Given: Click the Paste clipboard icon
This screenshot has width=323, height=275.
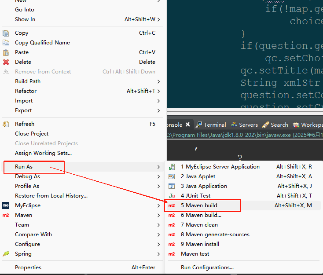Looking at the screenshot, I should click(6, 52).
